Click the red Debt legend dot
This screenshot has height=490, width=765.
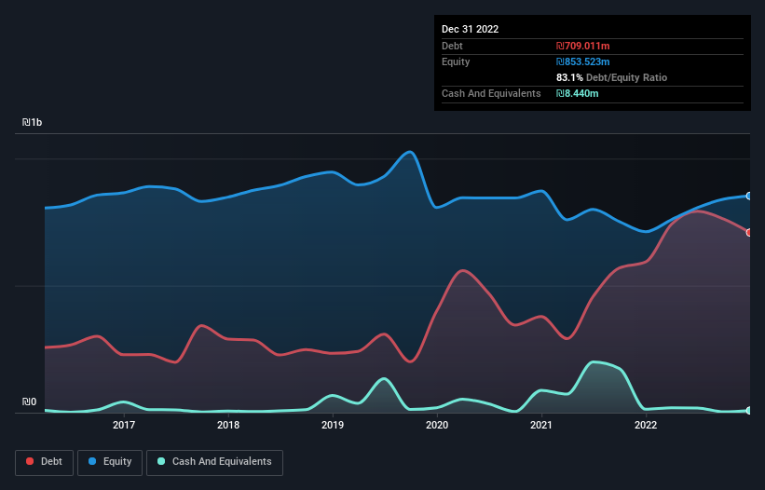click(x=30, y=461)
